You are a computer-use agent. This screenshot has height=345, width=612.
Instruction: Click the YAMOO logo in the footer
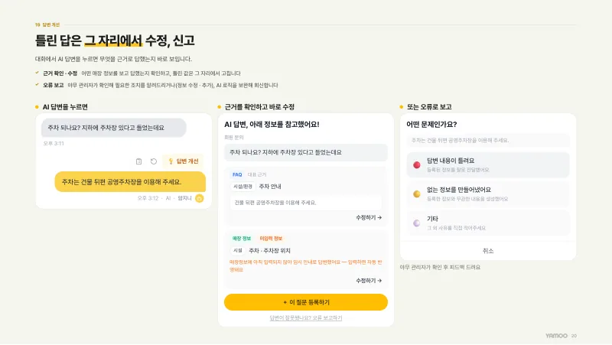(x=556, y=336)
